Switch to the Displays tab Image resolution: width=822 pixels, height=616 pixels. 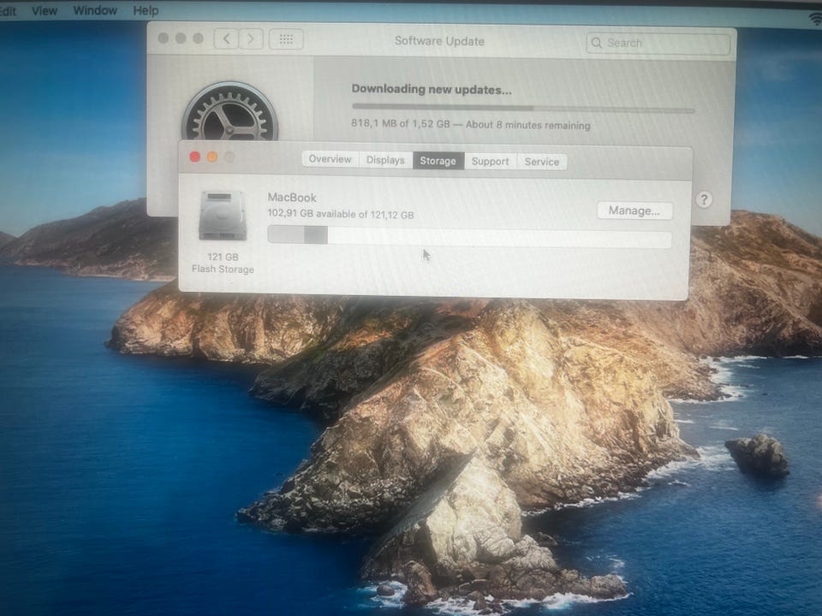point(385,160)
